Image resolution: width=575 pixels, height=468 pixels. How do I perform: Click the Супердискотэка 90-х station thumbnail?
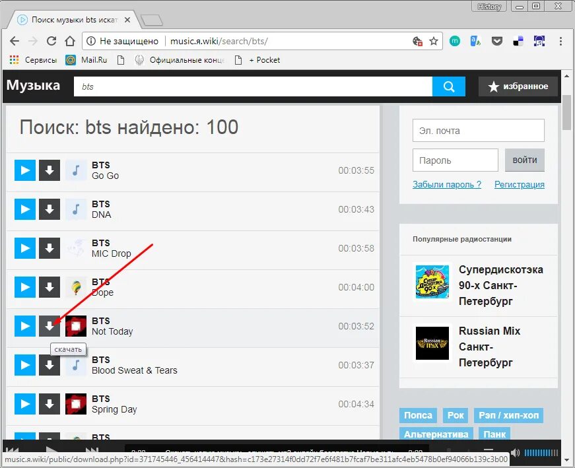pyautogui.click(x=432, y=282)
